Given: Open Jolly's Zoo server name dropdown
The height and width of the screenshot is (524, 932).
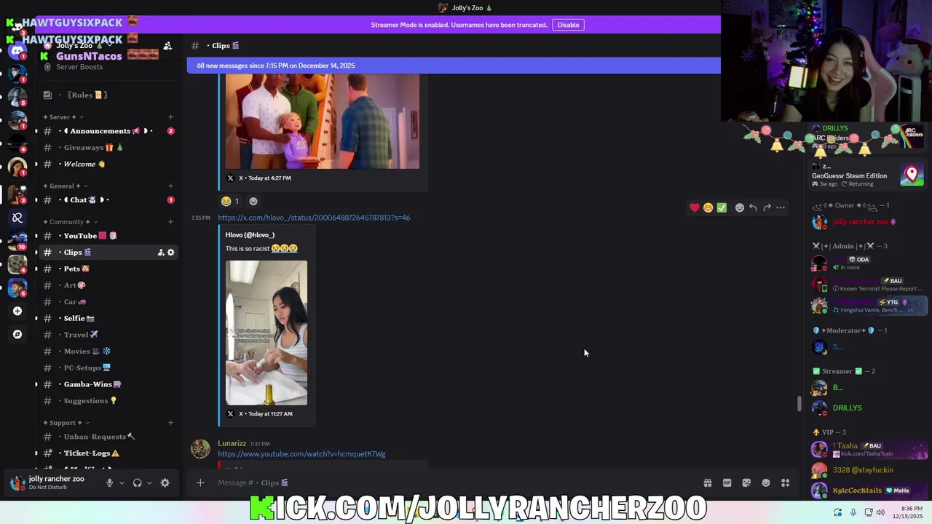Looking at the screenshot, I should [x=80, y=46].
